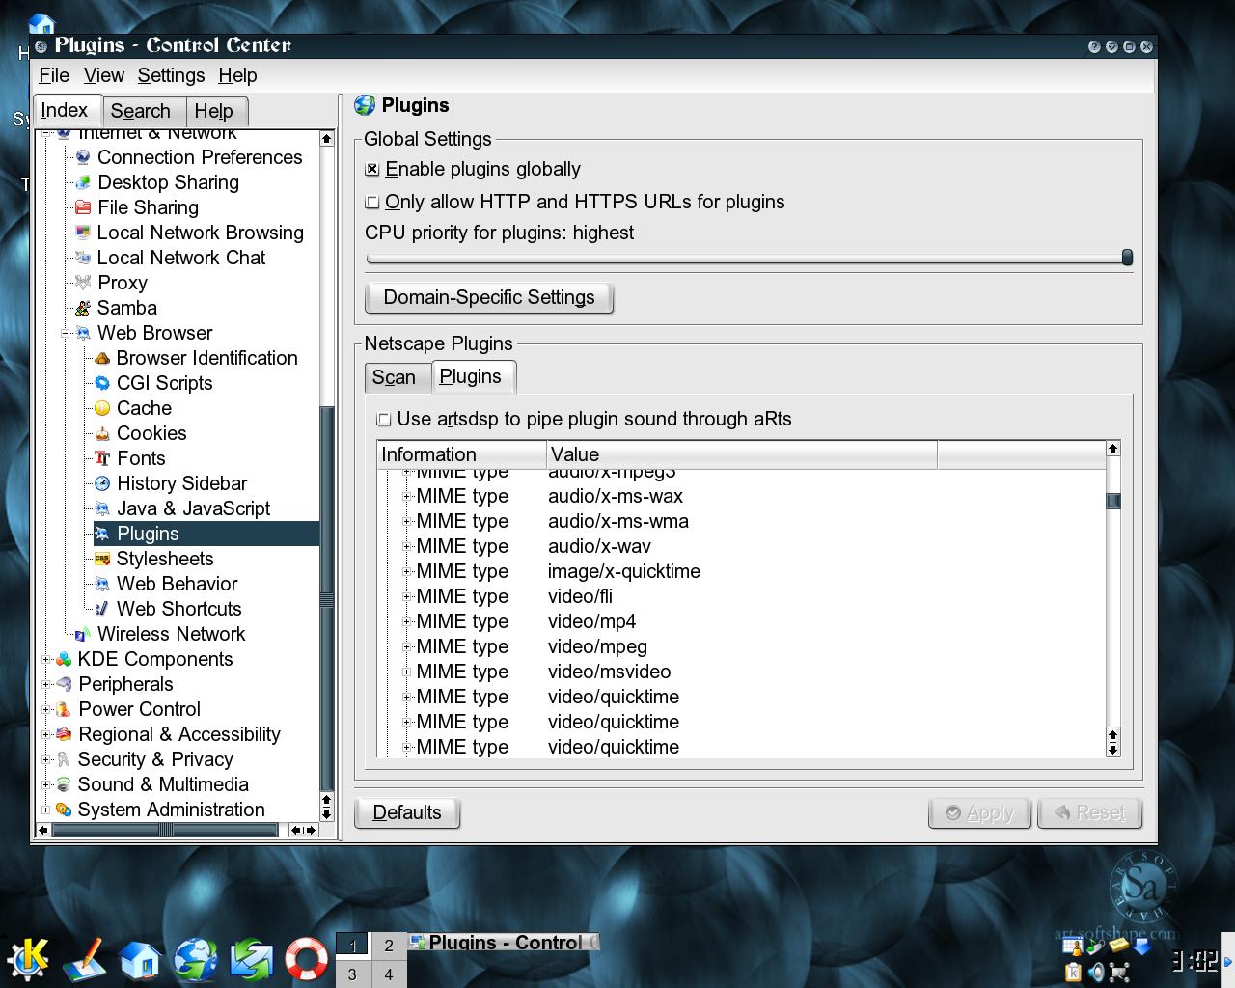Click the index tree horizontal scrollbar
This screenshot has width=1235, height=988.
click(164, 830)
